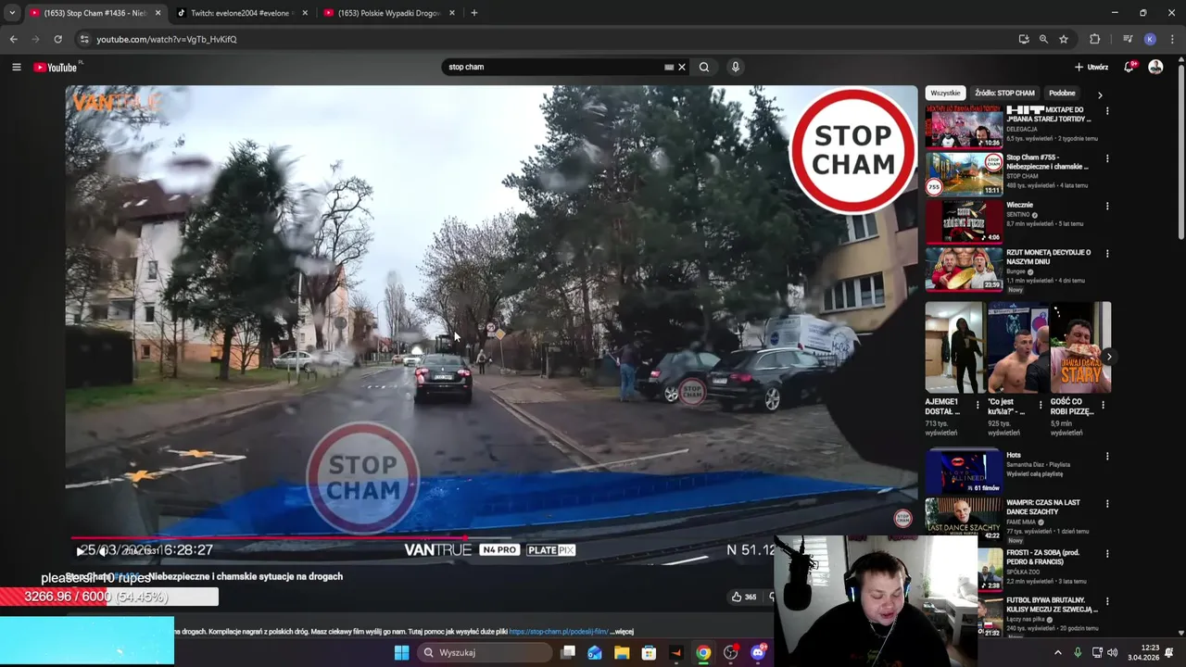The width and height of the screenshot is (1186, 667).
Task: Open options for MIXTAPE video
Action: (1107, 111)
